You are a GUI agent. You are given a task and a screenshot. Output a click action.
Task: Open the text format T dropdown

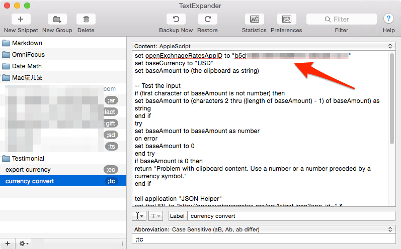click(x=155, y=216)
